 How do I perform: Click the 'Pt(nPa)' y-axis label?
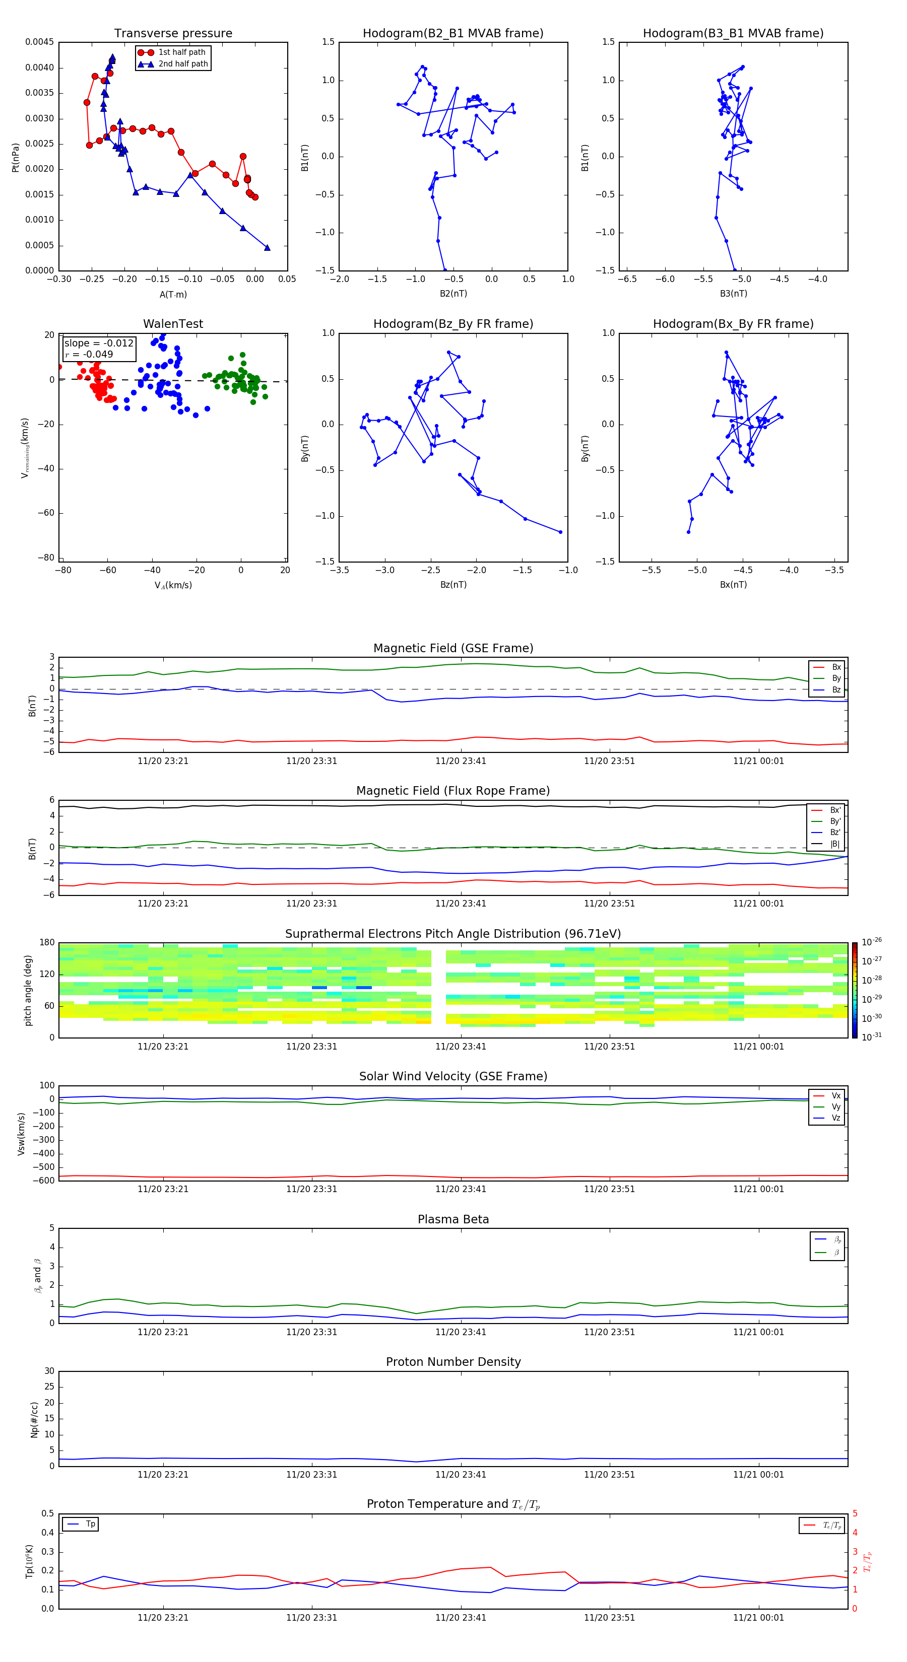(16, 157)
